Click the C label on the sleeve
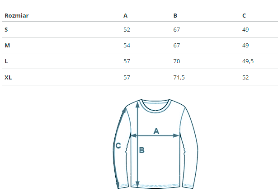 click(118, 146)
